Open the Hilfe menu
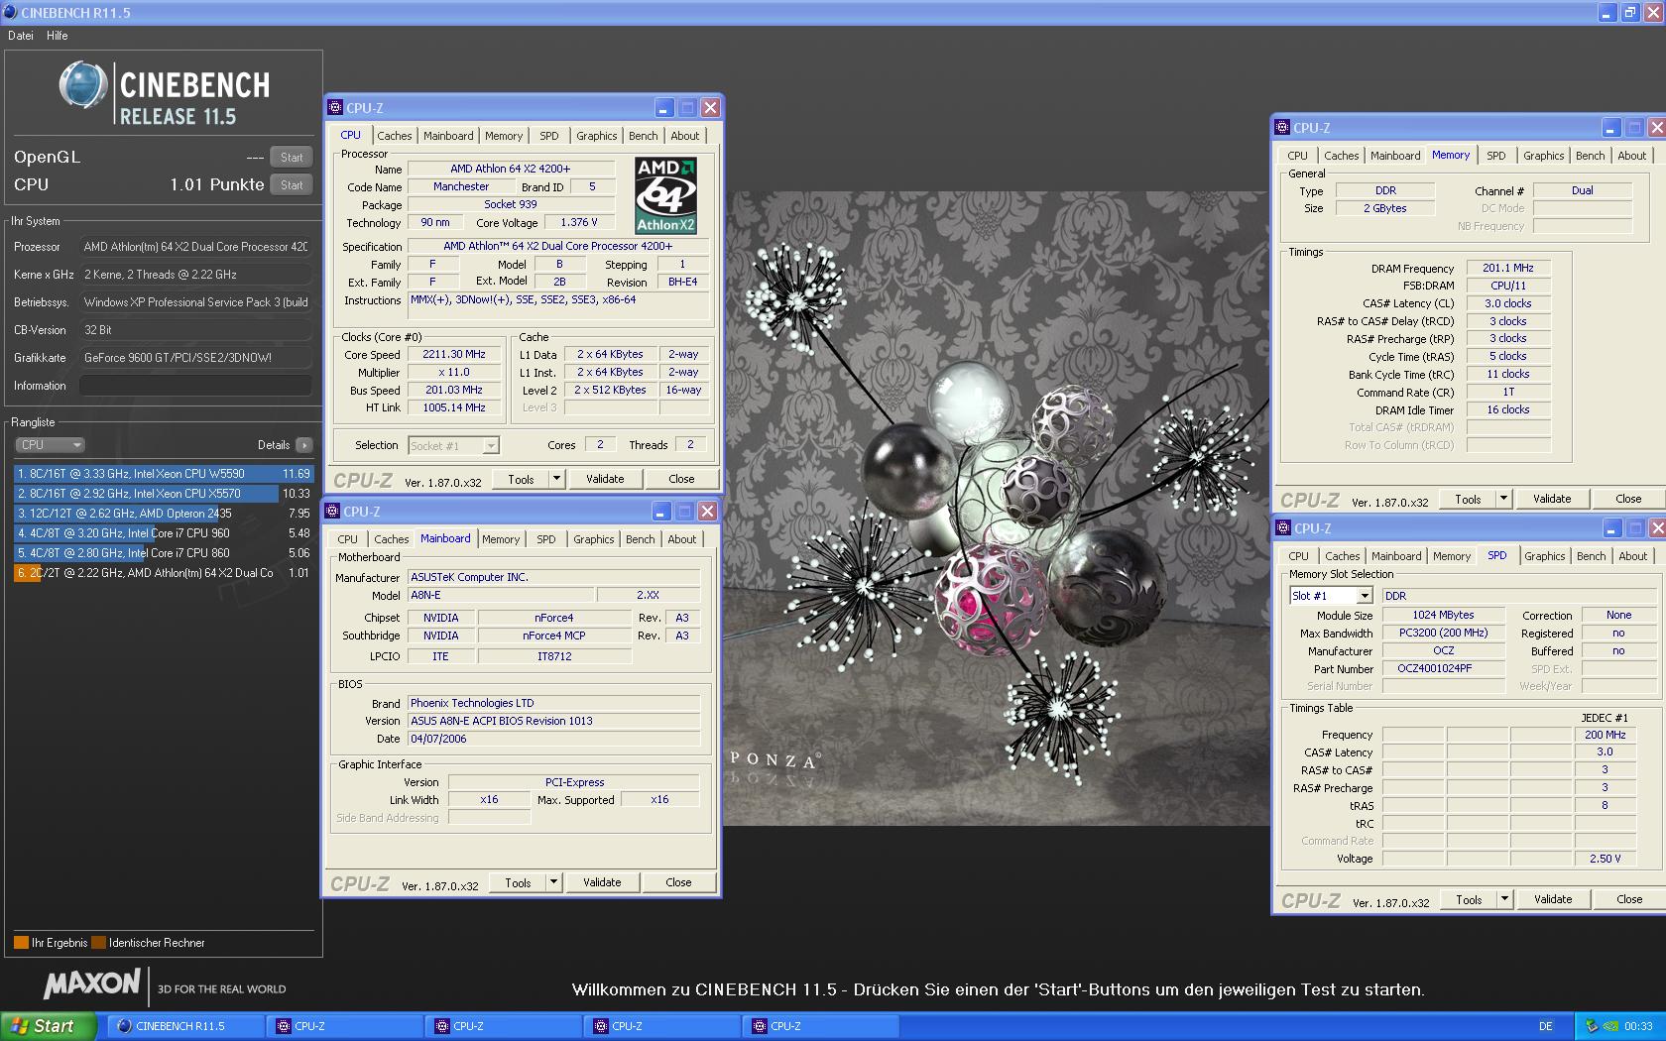The width and height of the screenshot is (1666, 1041). tap(58, 36)
